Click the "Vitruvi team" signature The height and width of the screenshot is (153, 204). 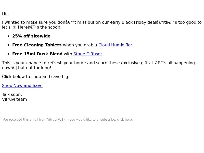pyautogui.click(x=15, y=99)
